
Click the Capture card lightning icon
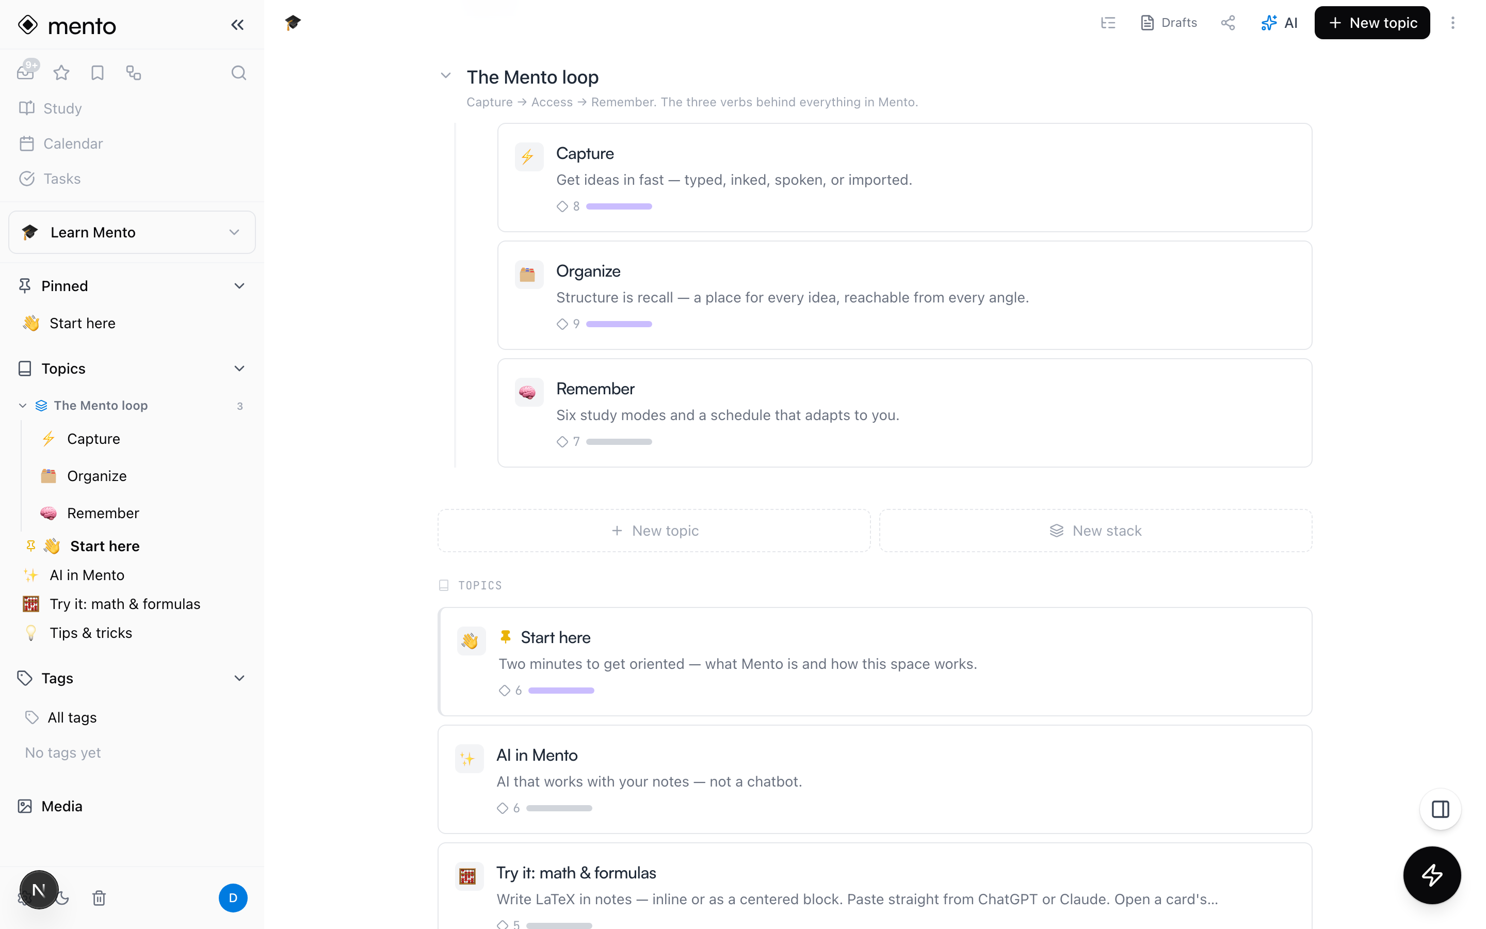[529, 157]
